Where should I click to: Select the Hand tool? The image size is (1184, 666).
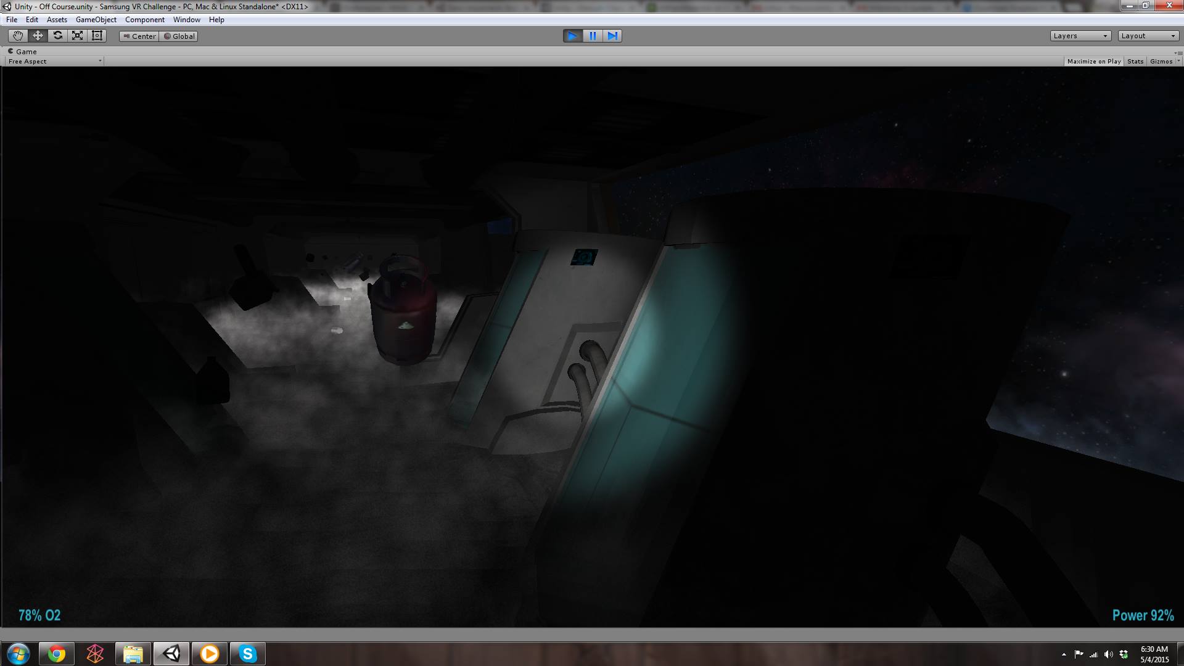18,36
